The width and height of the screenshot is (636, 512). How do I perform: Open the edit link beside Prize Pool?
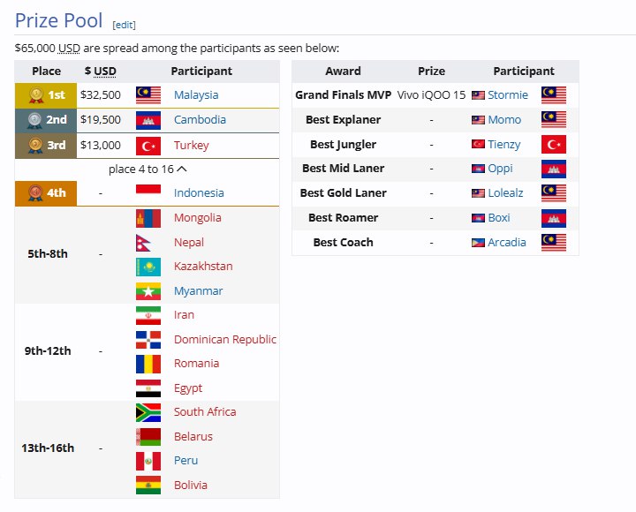[124, 25]
